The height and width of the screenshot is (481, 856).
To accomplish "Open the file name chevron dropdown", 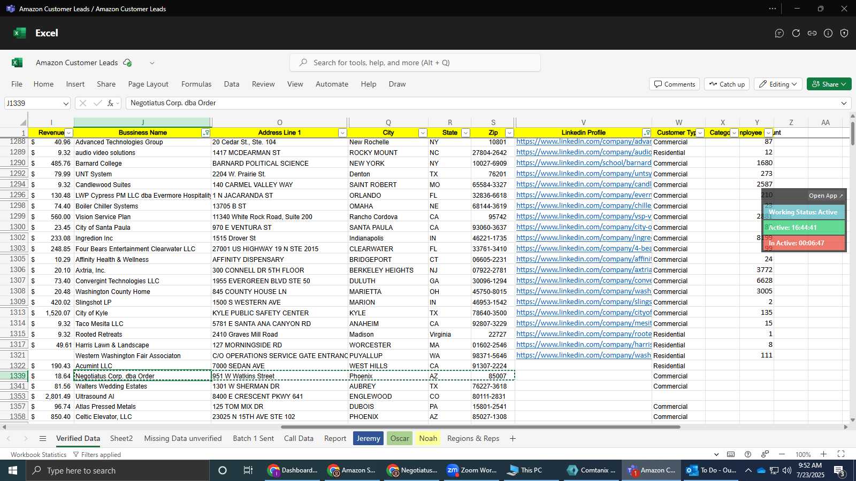I will tap(152, 63).
